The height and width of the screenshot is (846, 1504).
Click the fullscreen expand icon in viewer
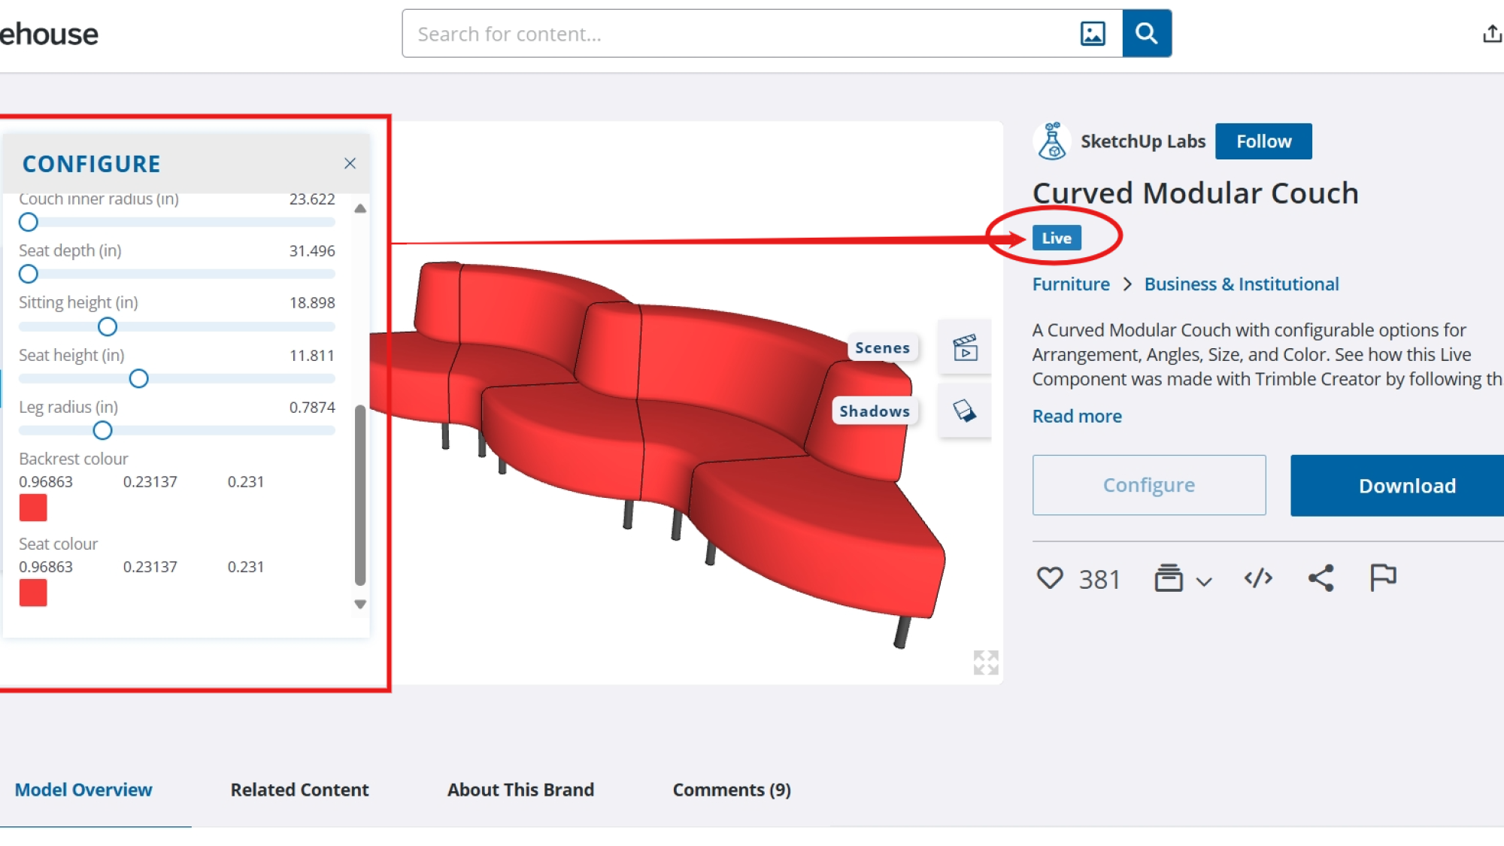click(985, 663)
